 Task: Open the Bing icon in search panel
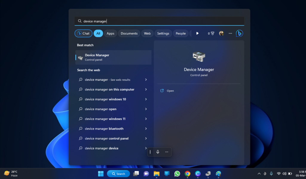point(239,33)
